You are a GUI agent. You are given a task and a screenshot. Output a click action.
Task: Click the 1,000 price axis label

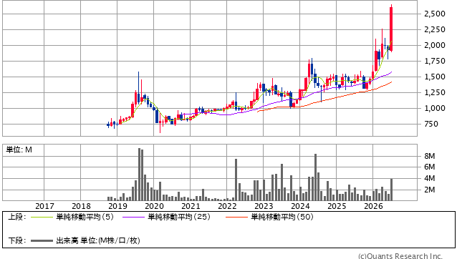tap(435, 108)
